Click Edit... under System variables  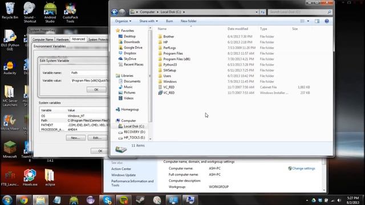tap(97, 138)
